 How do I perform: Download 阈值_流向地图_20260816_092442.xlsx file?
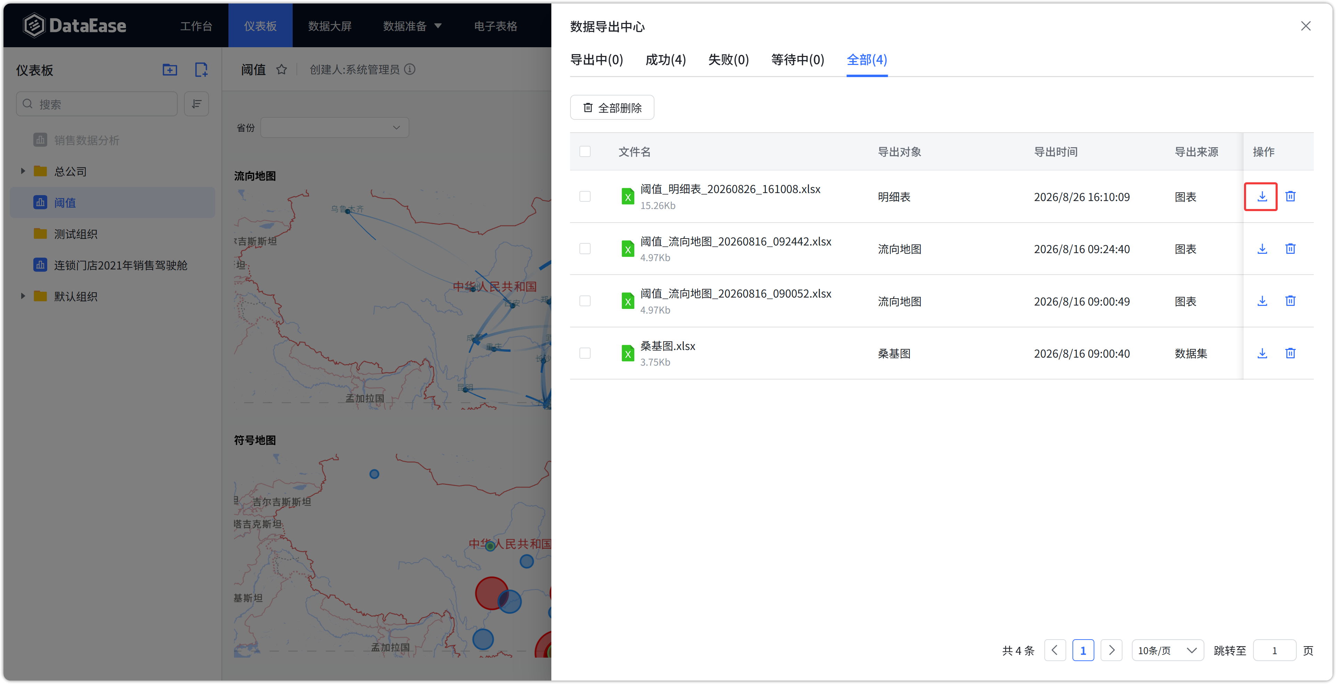(1262, 249)
